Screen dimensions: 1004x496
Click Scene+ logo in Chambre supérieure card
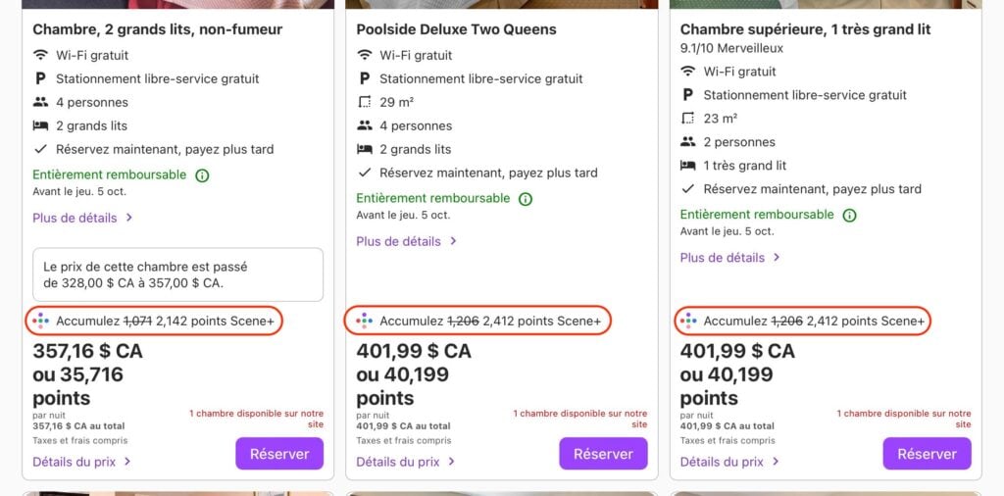(x=688, y=321)
